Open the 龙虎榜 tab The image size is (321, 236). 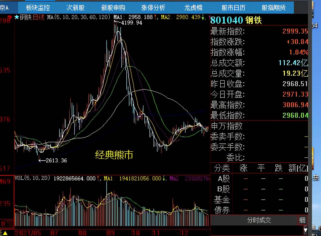[x=193, y=8]
